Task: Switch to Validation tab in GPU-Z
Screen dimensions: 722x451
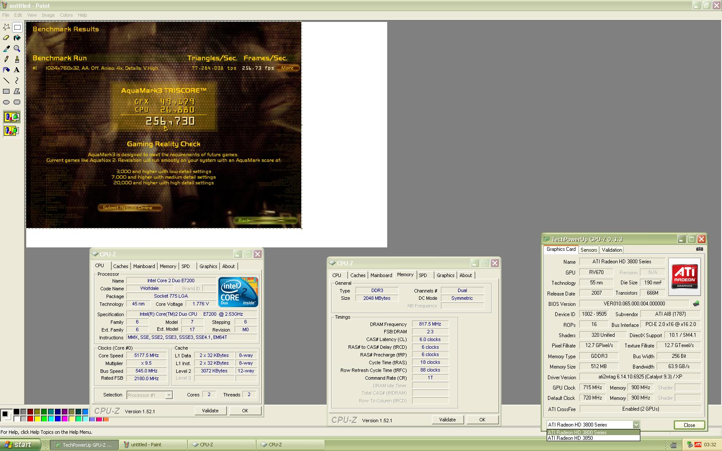Action: (612, 250)
